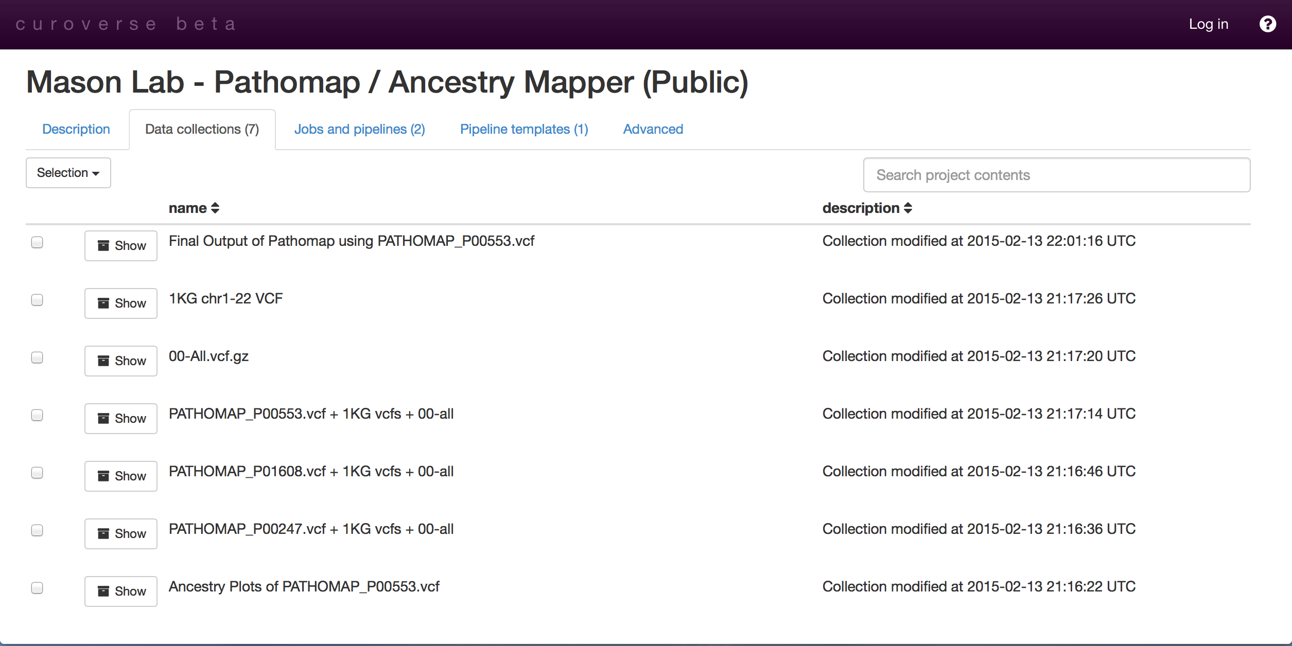Viewport: 1292px width, 646px height.
Task: Check the 1KG chr1-22 VCF row checkbox
Action: click(x=37, y=300)
